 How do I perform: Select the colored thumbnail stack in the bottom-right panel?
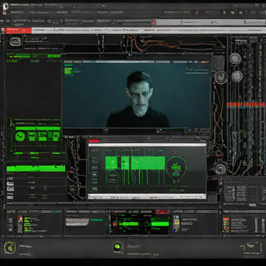(x=226, y=224)
